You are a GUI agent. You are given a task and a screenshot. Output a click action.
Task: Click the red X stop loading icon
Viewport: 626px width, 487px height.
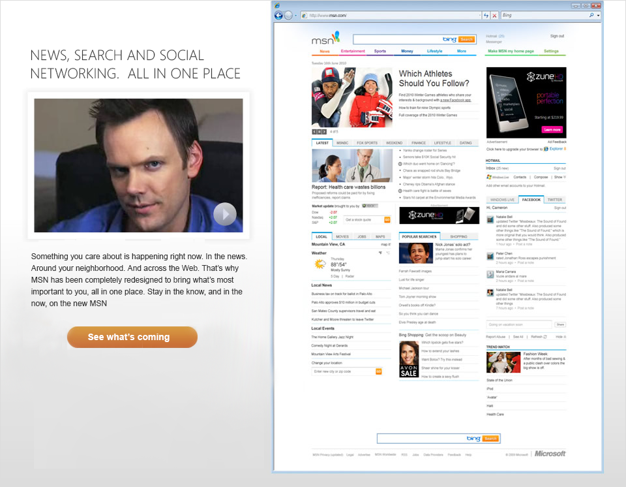[494, 16]
